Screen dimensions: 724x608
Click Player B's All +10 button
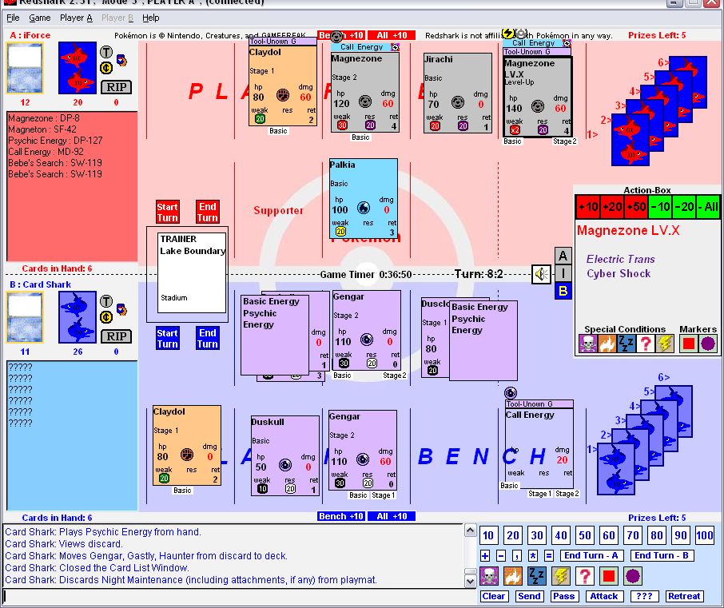tap(392, 516)
